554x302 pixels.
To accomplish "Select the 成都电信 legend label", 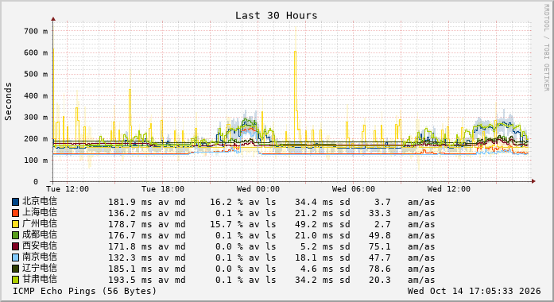I will [40, 235].
